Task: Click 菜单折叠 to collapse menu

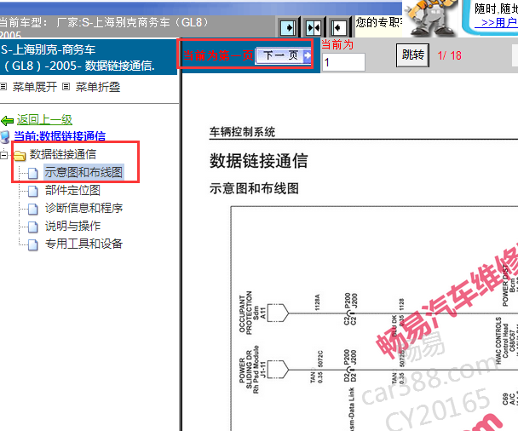Action: [98, 87]
